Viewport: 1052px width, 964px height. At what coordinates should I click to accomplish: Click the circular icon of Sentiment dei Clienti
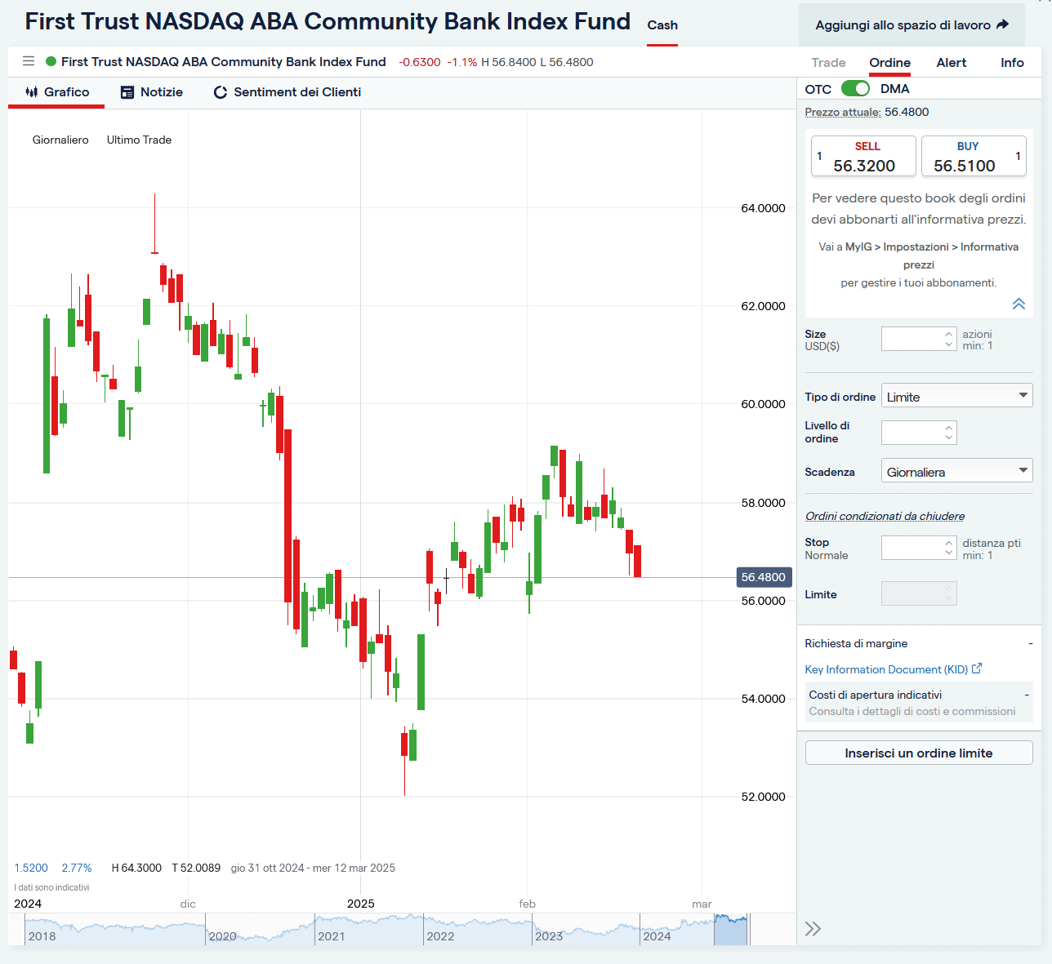(x=221, y=92)
